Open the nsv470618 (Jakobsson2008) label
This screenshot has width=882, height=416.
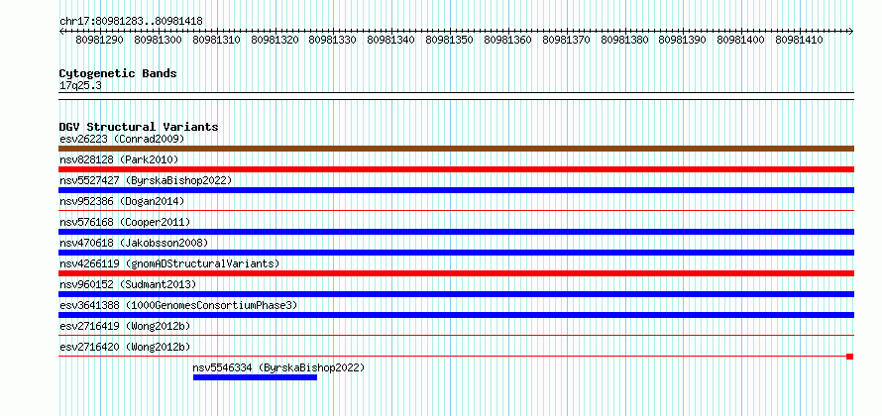134,243
